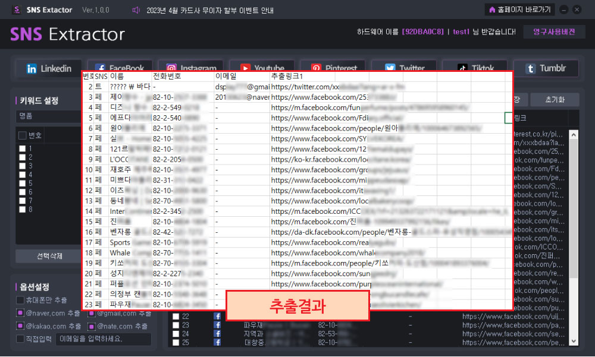The width and height of the screenshot is (595, 357).
Task: Click the 이메일을 입력하세요 input field
Action: coord(104,339)
